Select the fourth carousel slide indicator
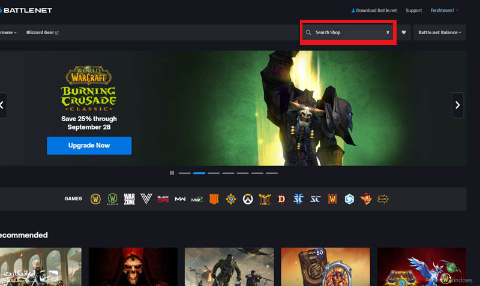480x286 pixels. click(x=228, y=173)
